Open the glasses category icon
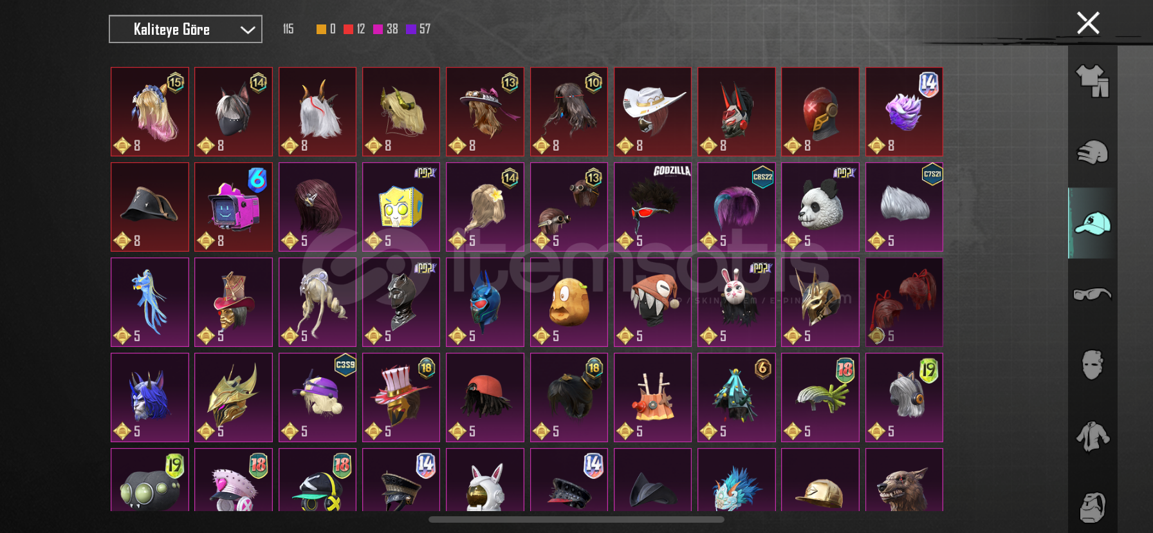The width and height of the screenshot is (1153, 533). (1093, 294)
